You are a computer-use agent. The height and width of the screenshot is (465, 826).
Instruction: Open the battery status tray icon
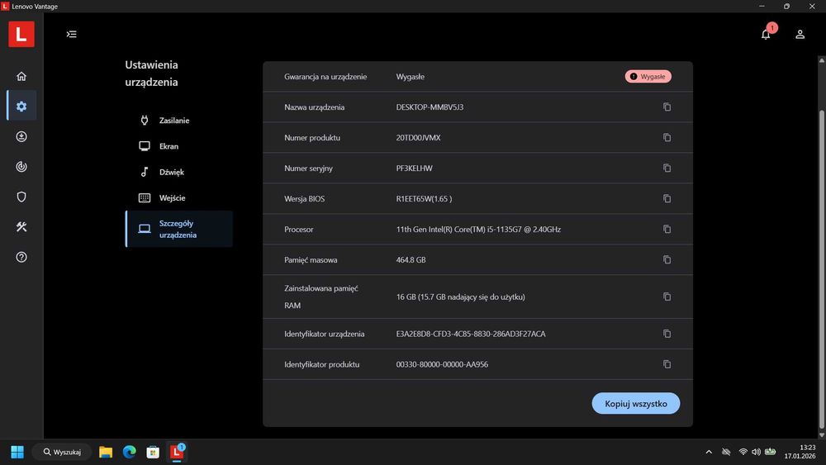pos(770,452)
